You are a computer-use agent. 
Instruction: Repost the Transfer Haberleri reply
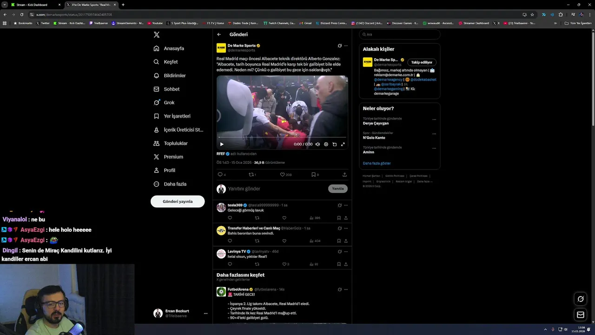(x=257, y=241)
